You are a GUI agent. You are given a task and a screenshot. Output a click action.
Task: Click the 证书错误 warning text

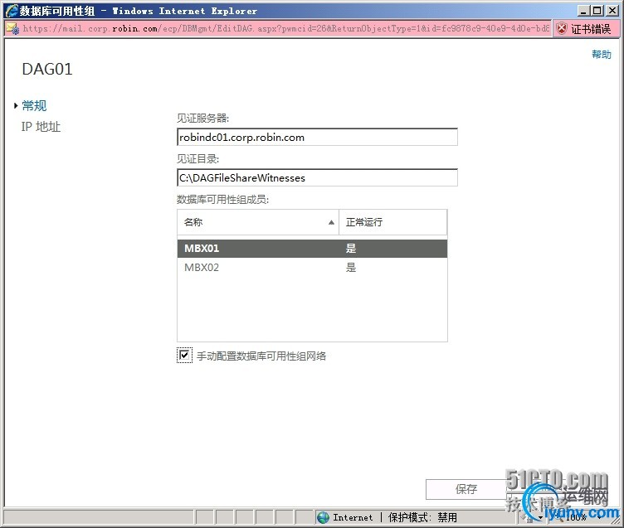(591, 29)
